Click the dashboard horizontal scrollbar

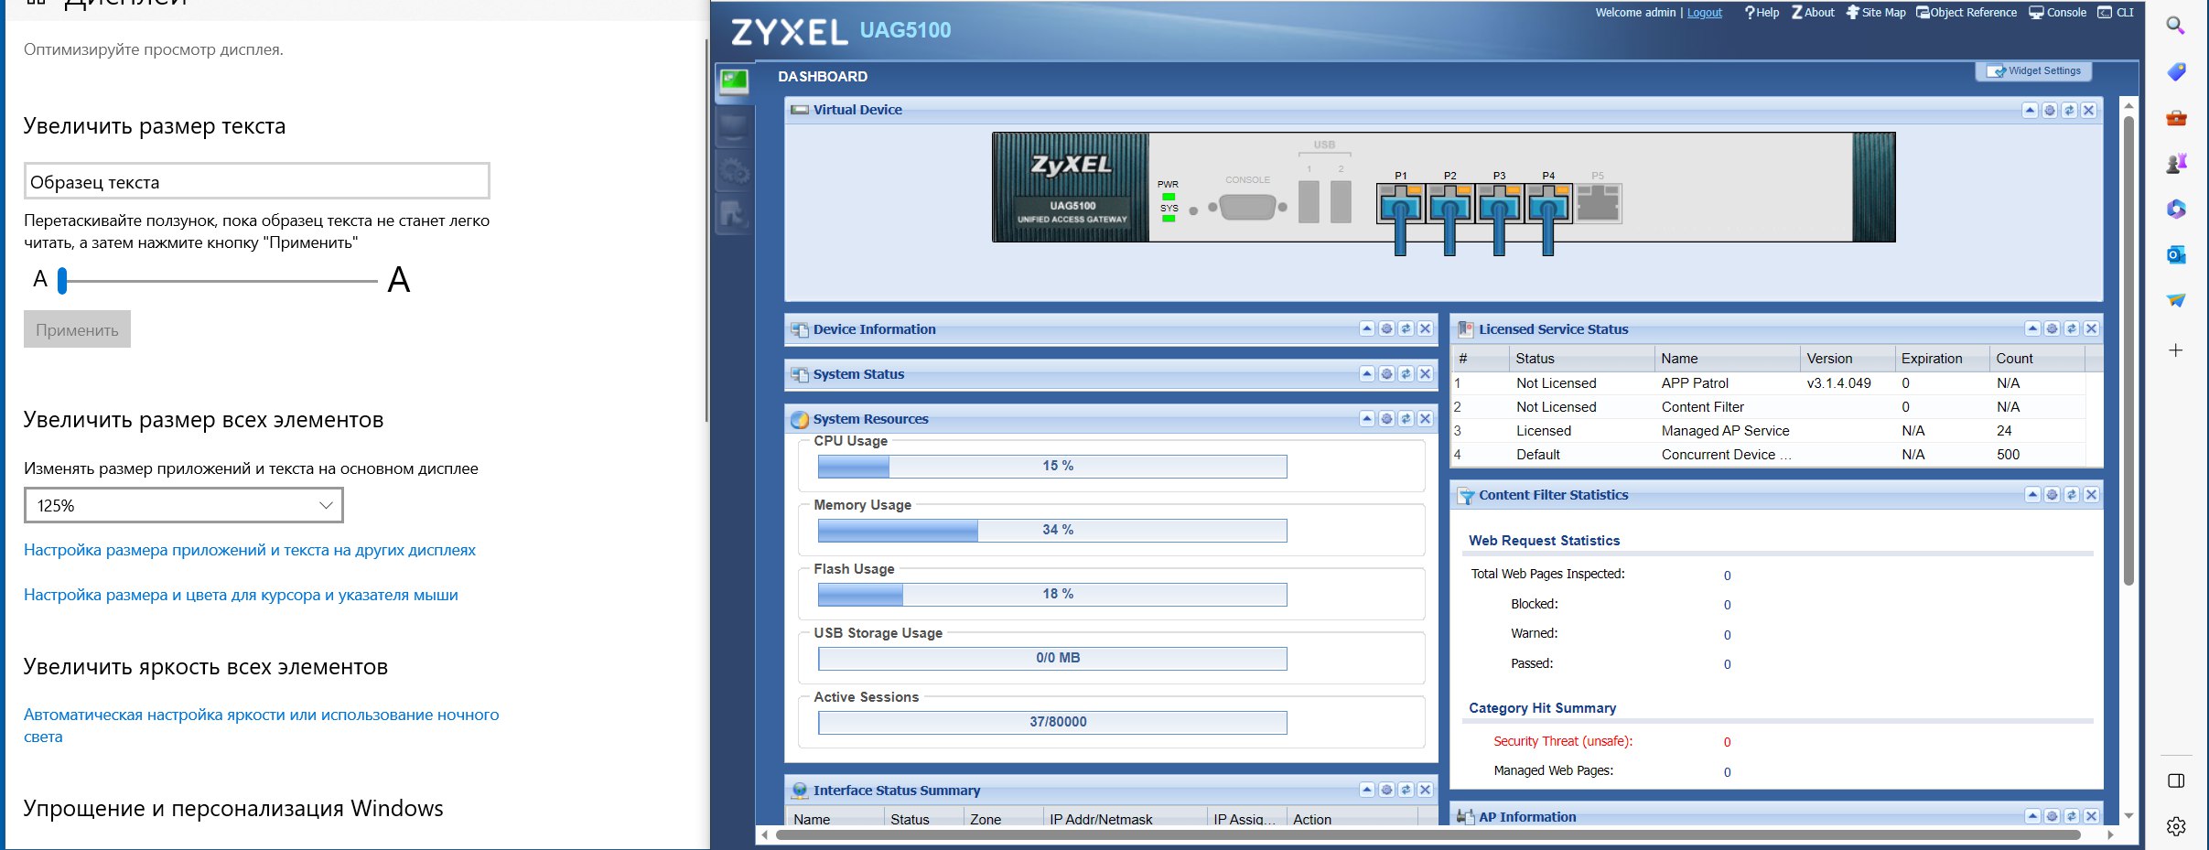click(1428, 834)
